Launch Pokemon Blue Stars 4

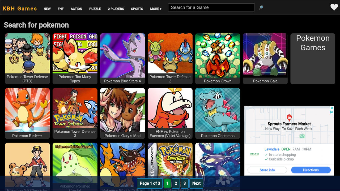(x=122, y=59)
